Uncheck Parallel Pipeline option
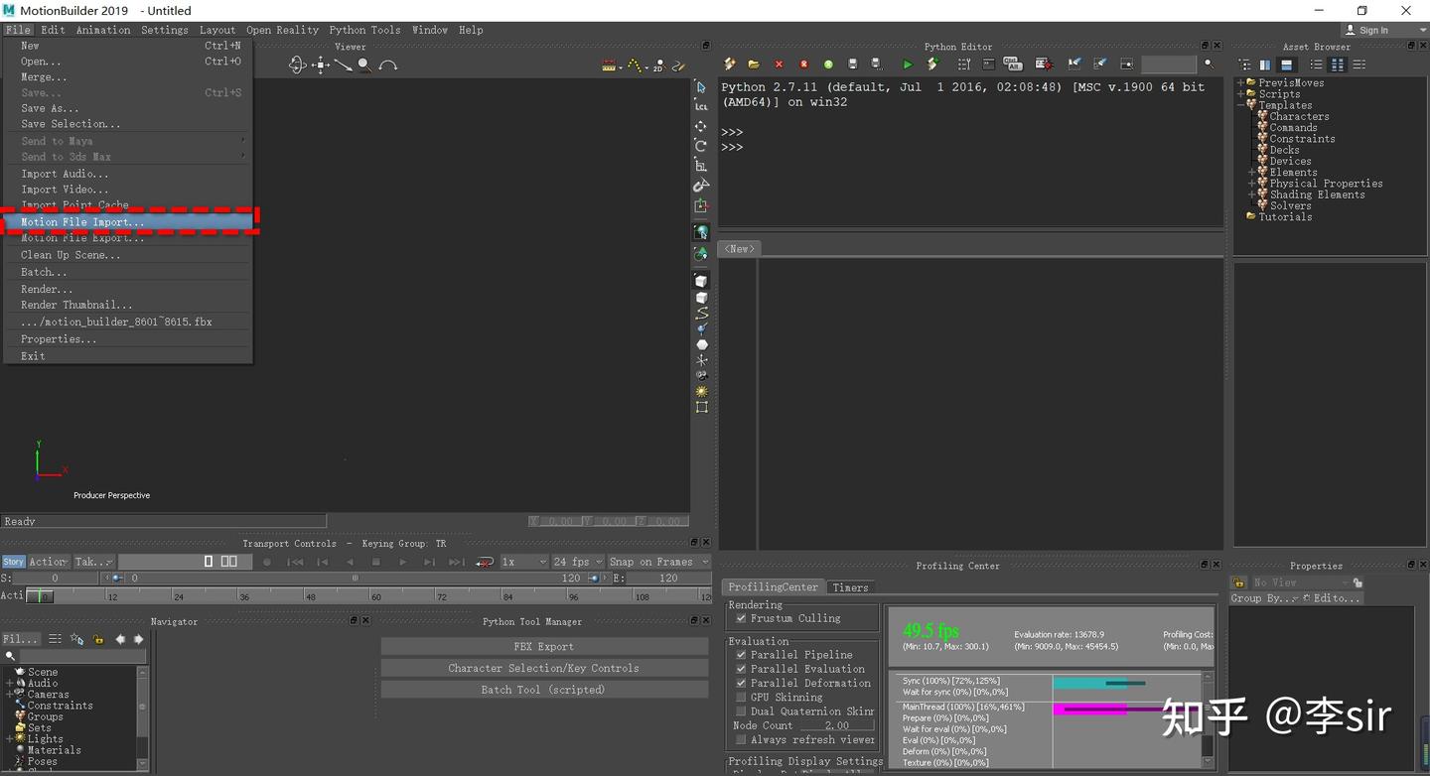Image resolution: width=1430 pixels, height=776 pixels. pos(741,655)
